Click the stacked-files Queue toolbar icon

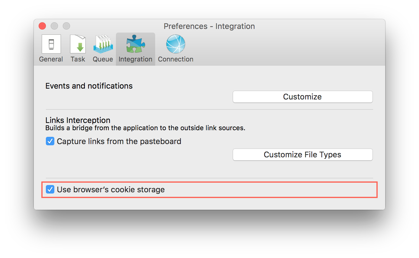click(x=103, y=44)
